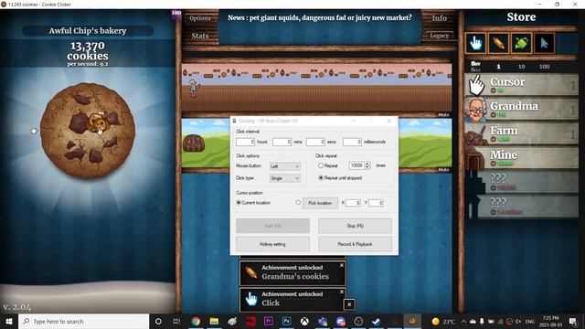The image size is (585, 329).
Task: Buy a Farm building
Action: pyautogui.click(x=522, y=133)
